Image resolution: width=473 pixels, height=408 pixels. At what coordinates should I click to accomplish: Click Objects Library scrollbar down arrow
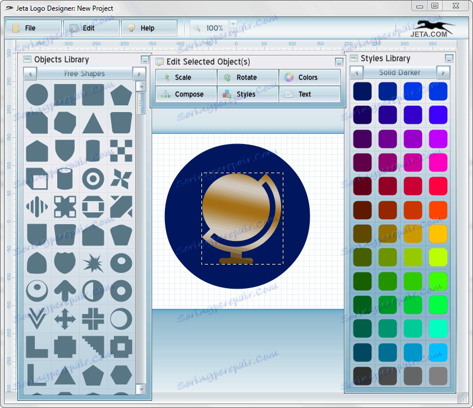click(x=141, y=389)
